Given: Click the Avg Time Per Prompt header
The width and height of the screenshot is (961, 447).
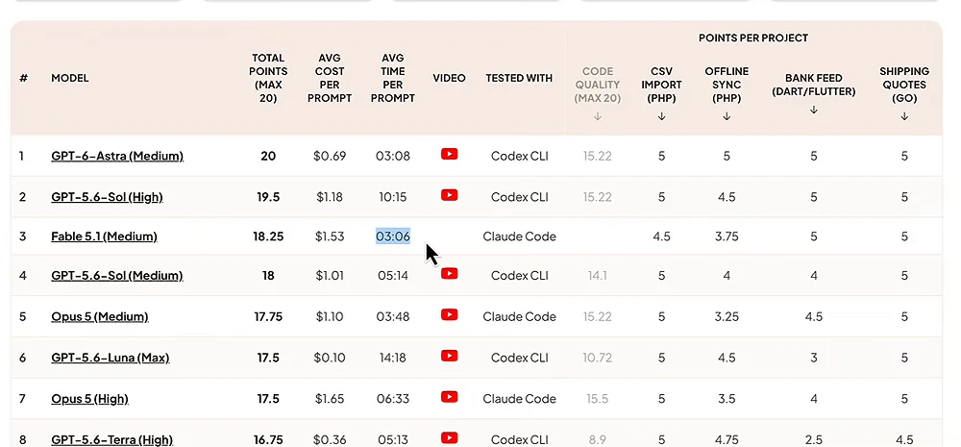Looking at the screenshot, I should pos(393,78).
